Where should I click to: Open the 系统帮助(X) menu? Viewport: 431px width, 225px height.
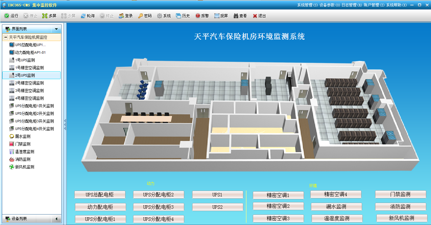point(396,5)
